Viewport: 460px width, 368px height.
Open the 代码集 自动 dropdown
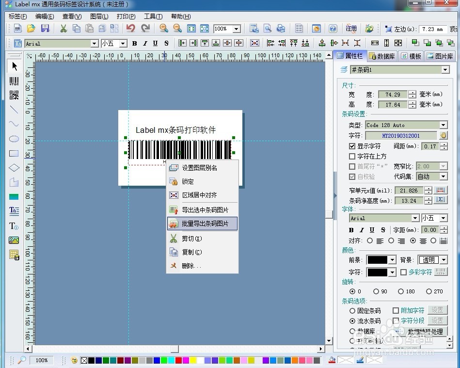tap(444, 176)
